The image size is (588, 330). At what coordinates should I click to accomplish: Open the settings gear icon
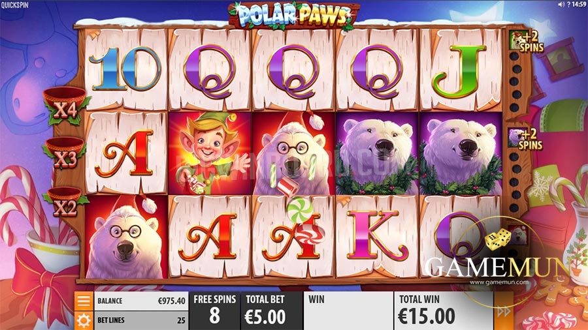click(x=84, y=321)
